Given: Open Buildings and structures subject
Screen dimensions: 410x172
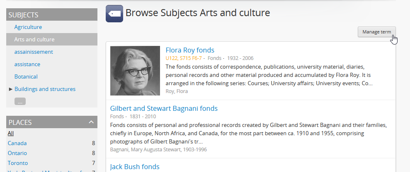Looking at the screenshot, I should click(45, 89).
